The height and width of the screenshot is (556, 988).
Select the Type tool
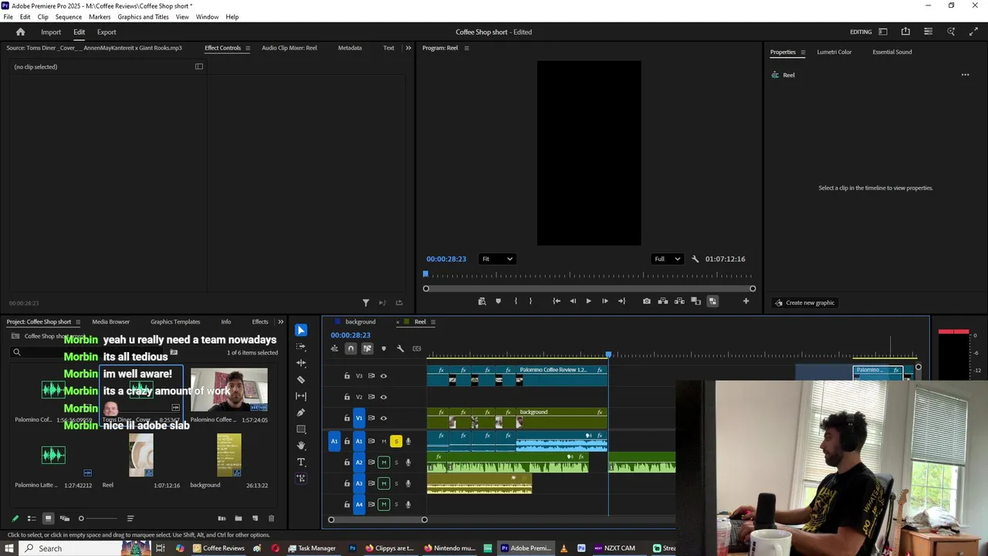[301, 462]
